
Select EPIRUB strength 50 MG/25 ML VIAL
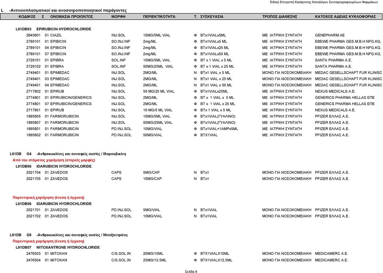coord(159,91)
